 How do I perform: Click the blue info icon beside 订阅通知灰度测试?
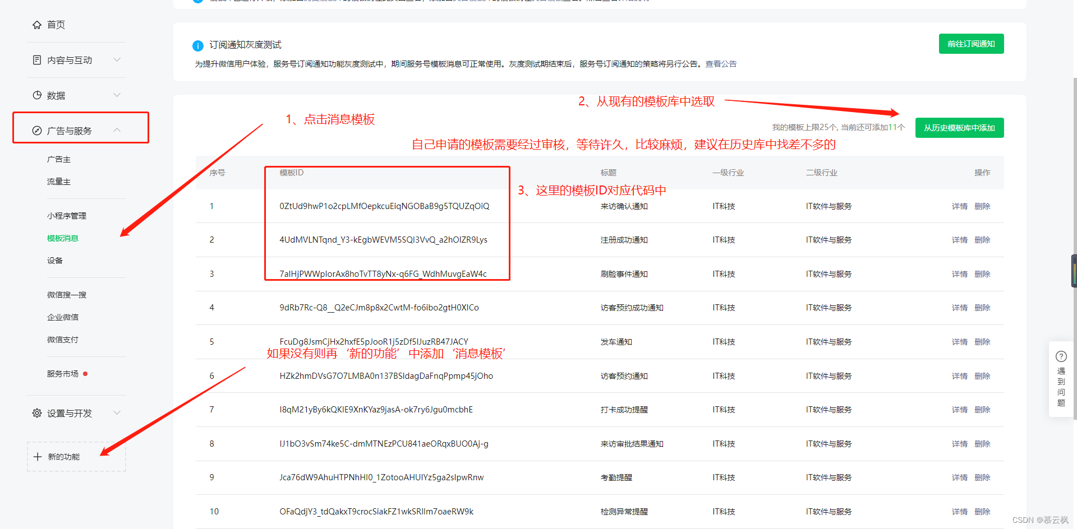tap(198, 46)
